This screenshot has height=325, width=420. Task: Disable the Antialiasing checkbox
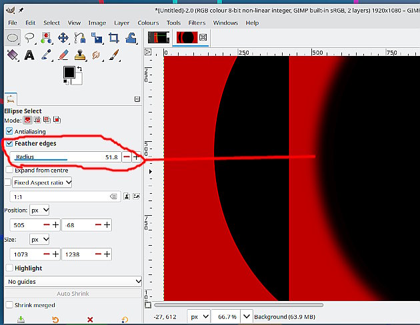pos(9,132)
